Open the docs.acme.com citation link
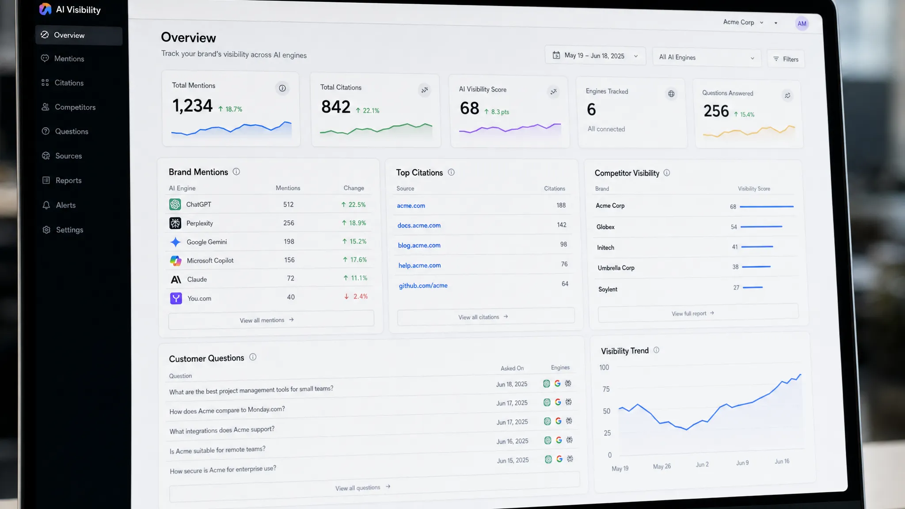This screenshot has width=905, height=509. click(419, 225)
